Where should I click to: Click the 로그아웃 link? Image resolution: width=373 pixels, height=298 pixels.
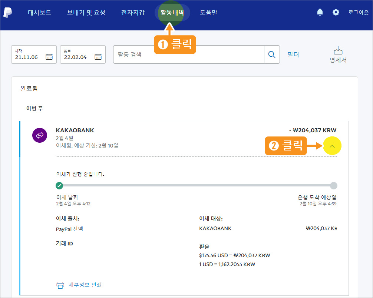click(x=358, y=12)
